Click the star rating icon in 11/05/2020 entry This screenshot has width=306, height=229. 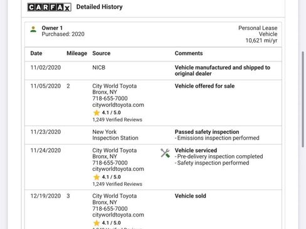[97, 113]
